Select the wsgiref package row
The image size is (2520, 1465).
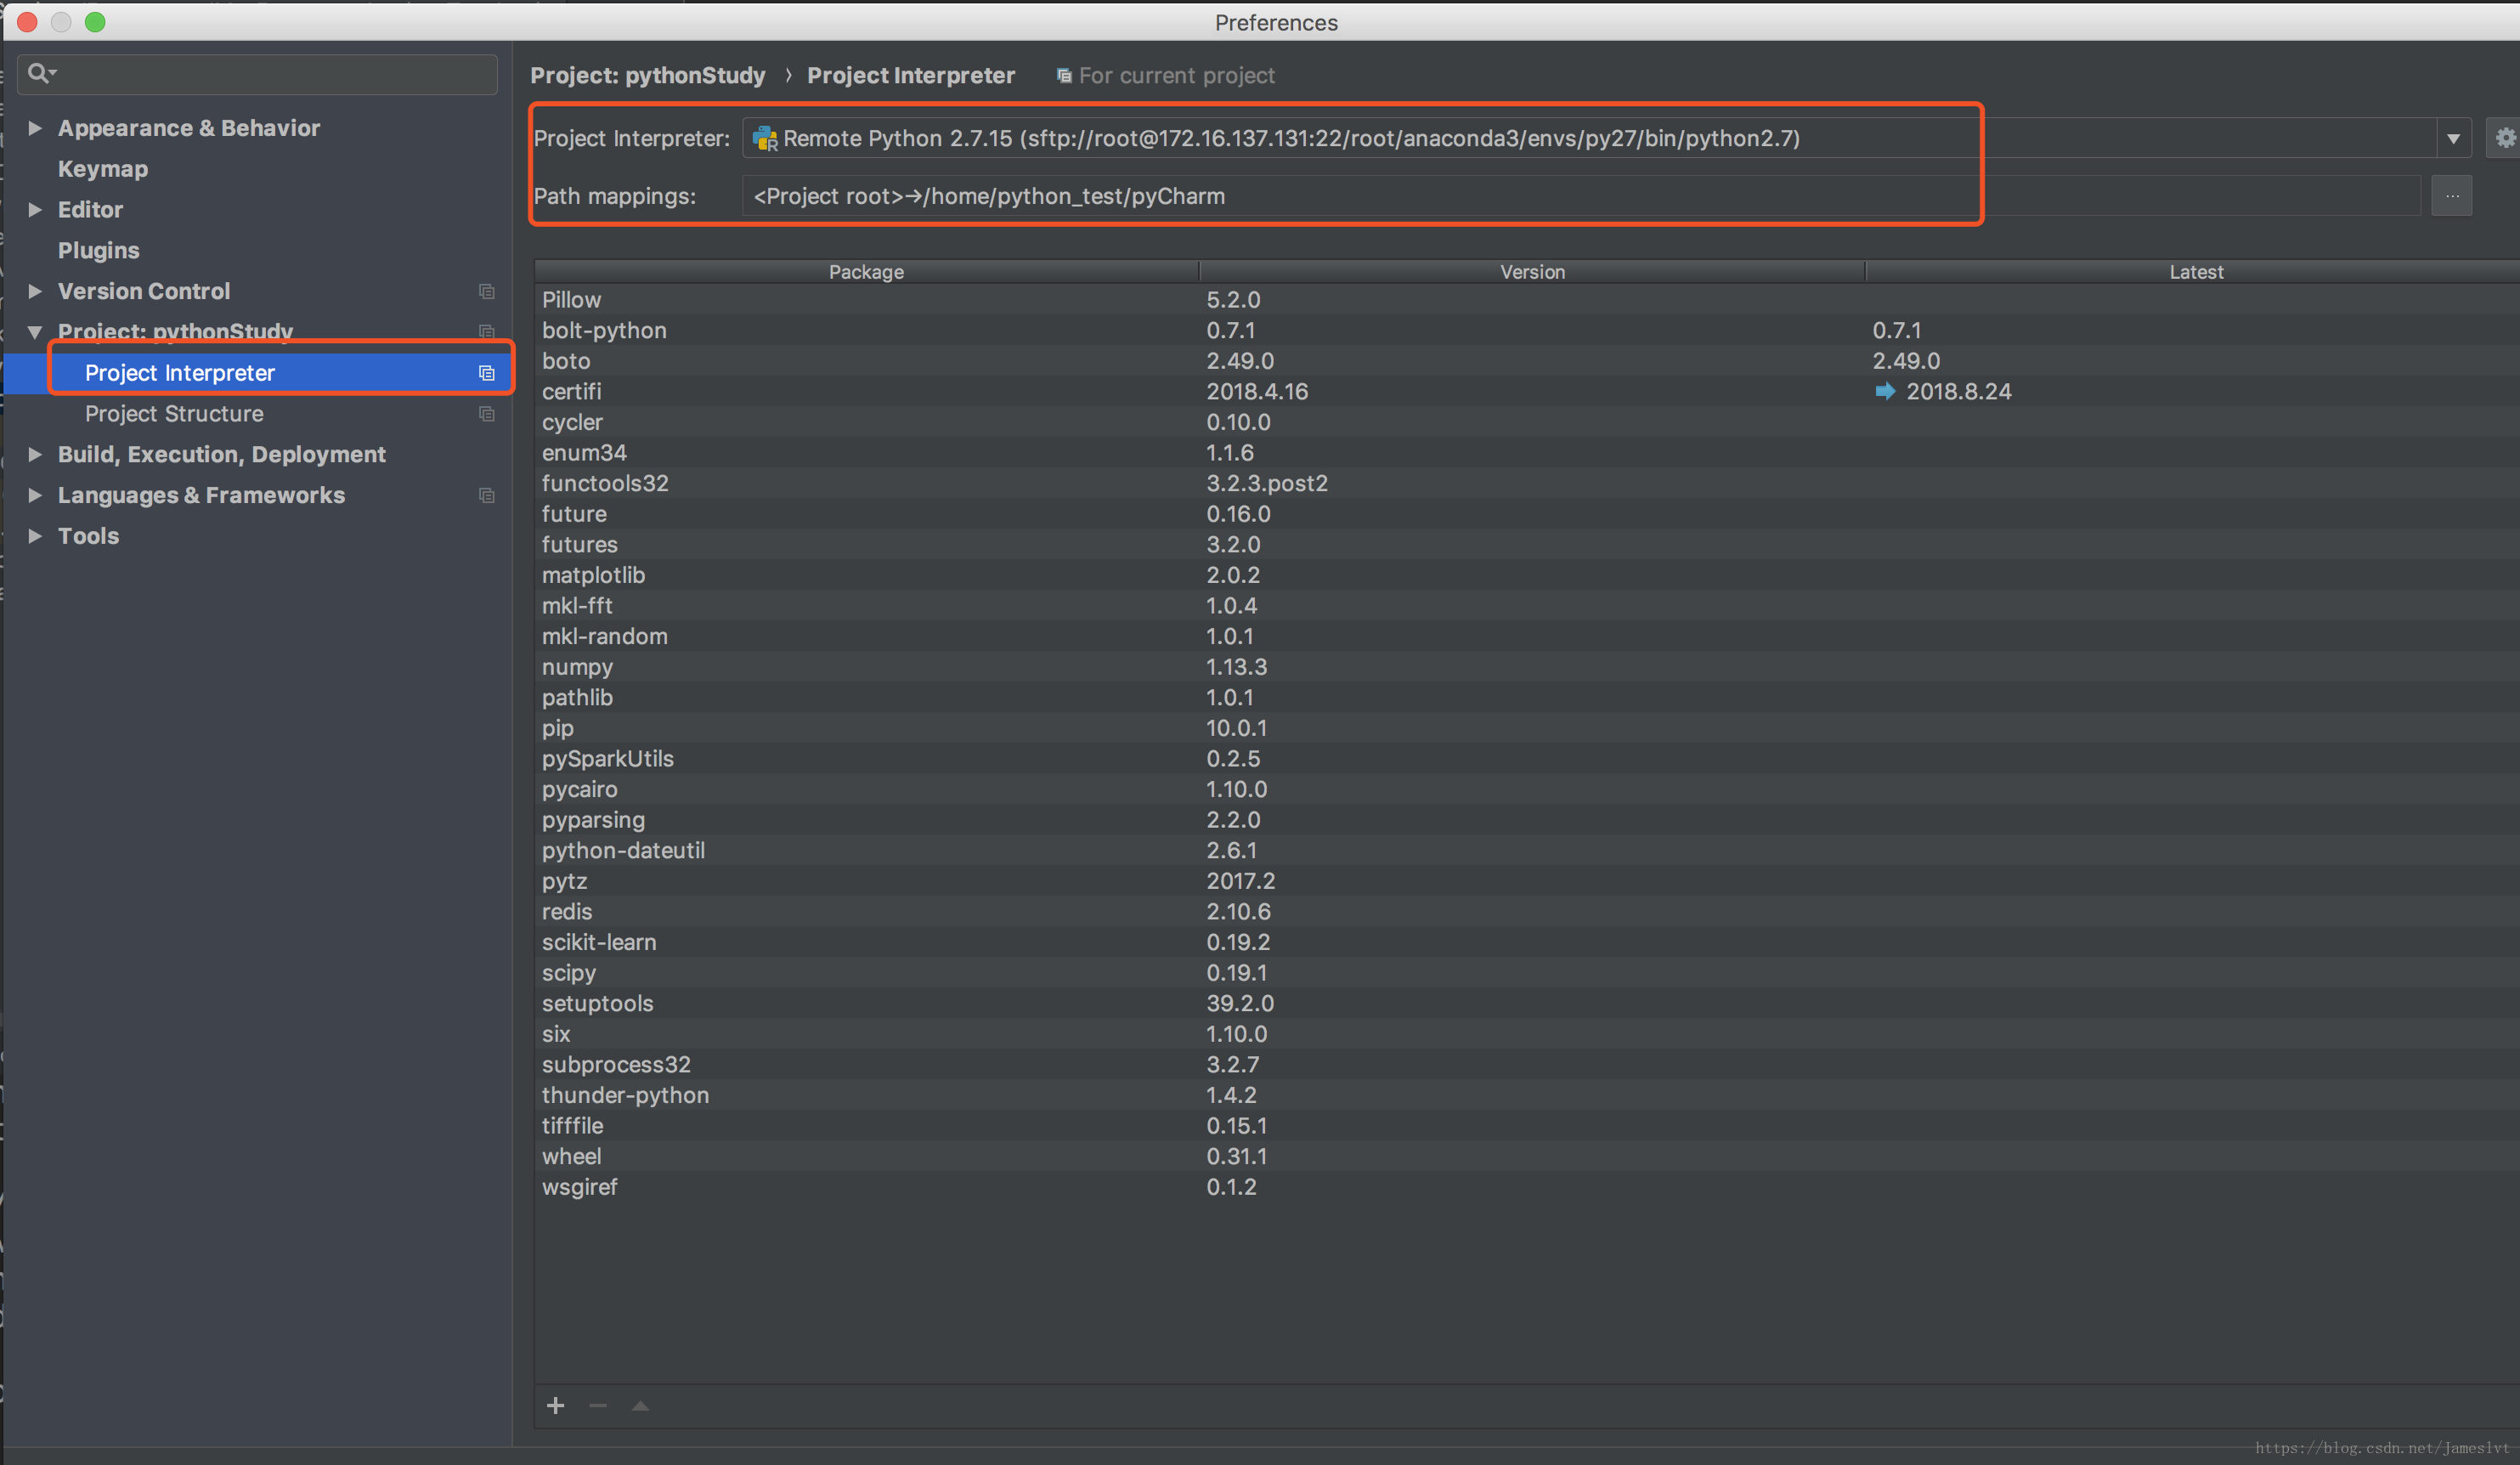tap(1527, 1187)
